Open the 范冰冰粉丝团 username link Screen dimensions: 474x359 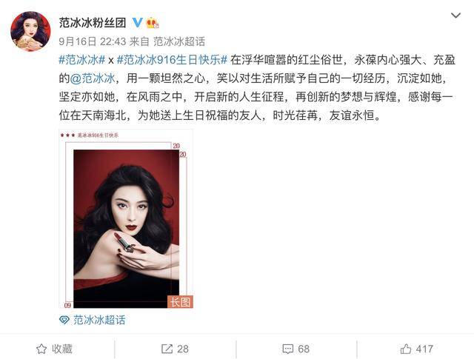pyautogui.click(x=93, y=23)
